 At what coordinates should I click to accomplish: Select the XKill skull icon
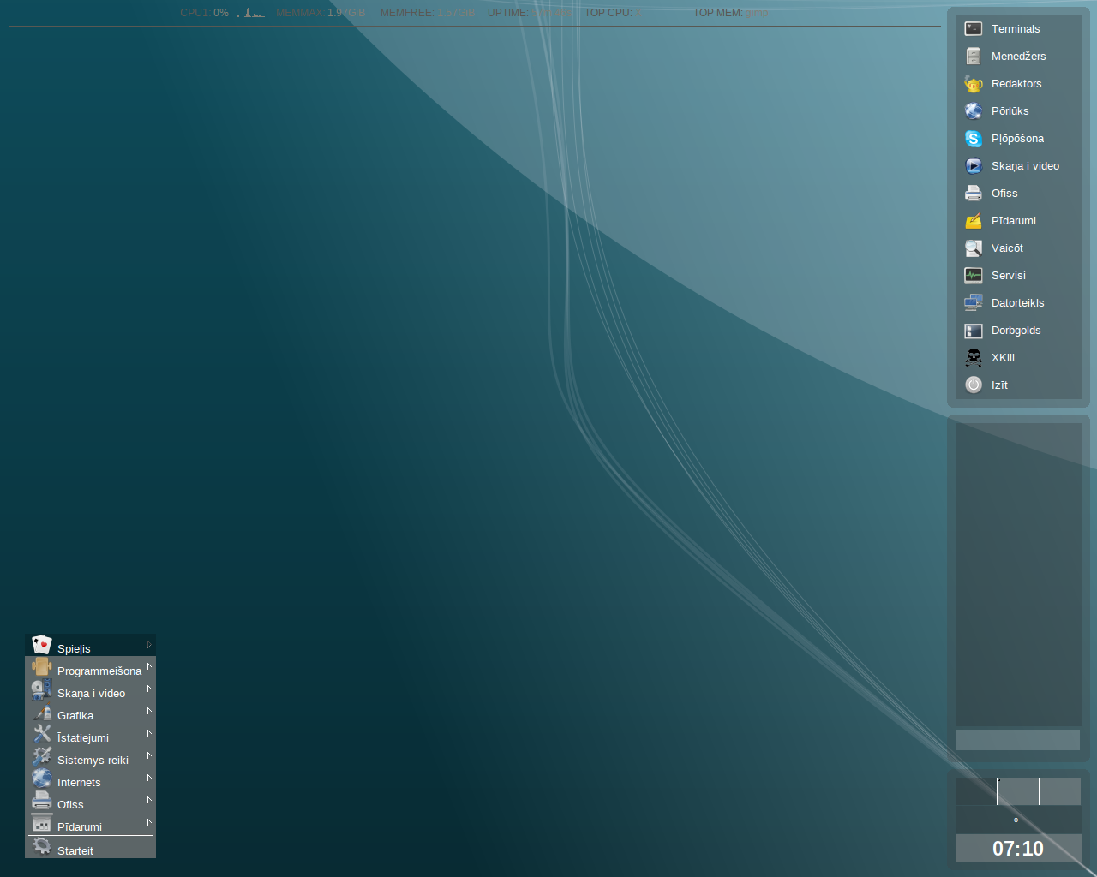click(974, 358)
